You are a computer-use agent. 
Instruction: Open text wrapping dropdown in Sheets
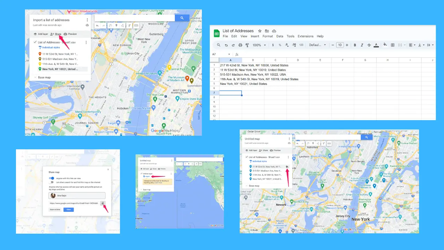pos(430,45)
